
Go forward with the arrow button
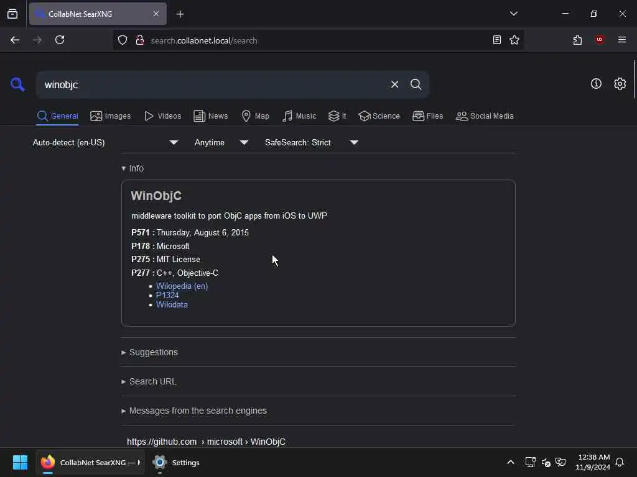click(x=37, y=40)
